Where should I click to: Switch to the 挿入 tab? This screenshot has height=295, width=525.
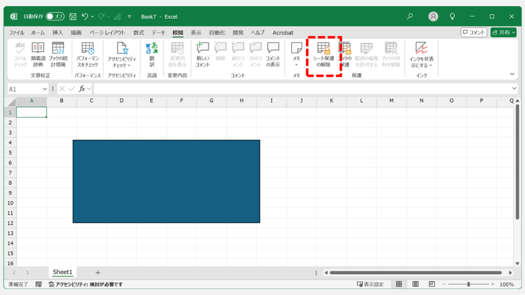coord(57,32)
